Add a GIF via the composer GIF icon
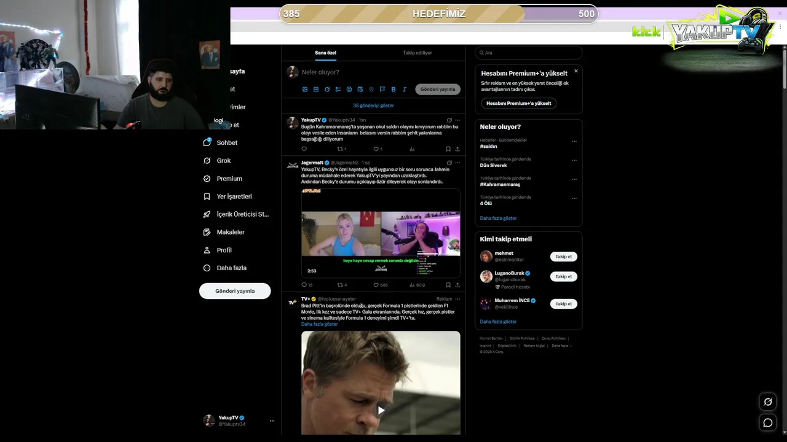This screenshot has height=442, width=787. click(316, 90)
